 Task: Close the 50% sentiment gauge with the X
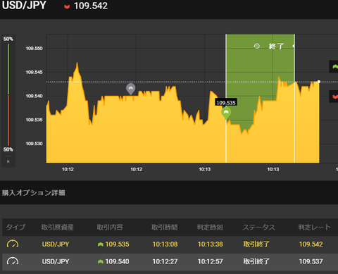click(8, 161)
